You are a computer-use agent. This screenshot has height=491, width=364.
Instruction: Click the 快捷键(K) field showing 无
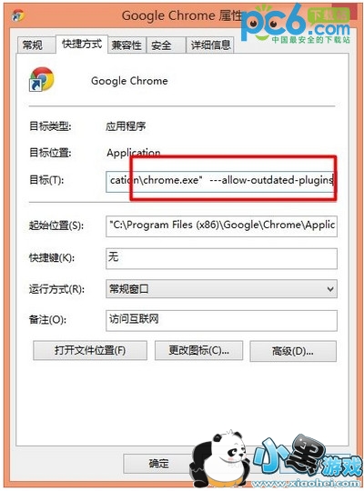pos(221,258)
